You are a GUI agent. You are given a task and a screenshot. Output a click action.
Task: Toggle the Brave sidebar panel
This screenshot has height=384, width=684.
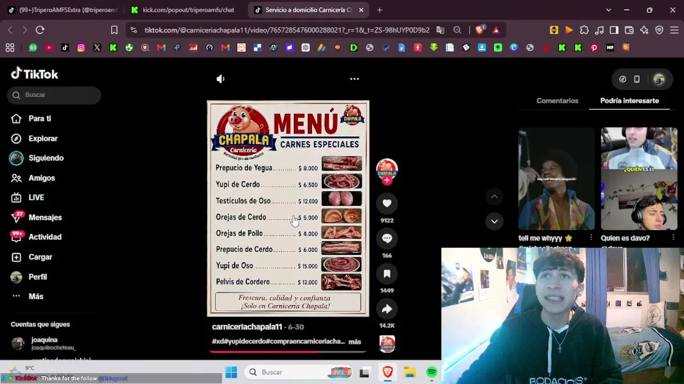coord(614,30)
